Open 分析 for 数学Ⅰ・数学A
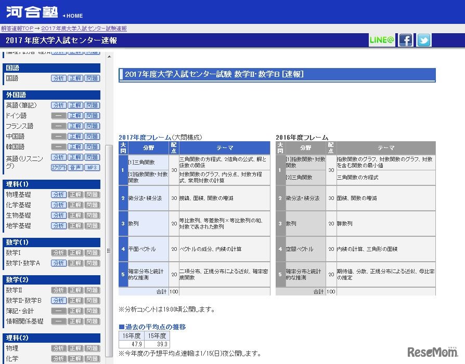 coord(59,263)
